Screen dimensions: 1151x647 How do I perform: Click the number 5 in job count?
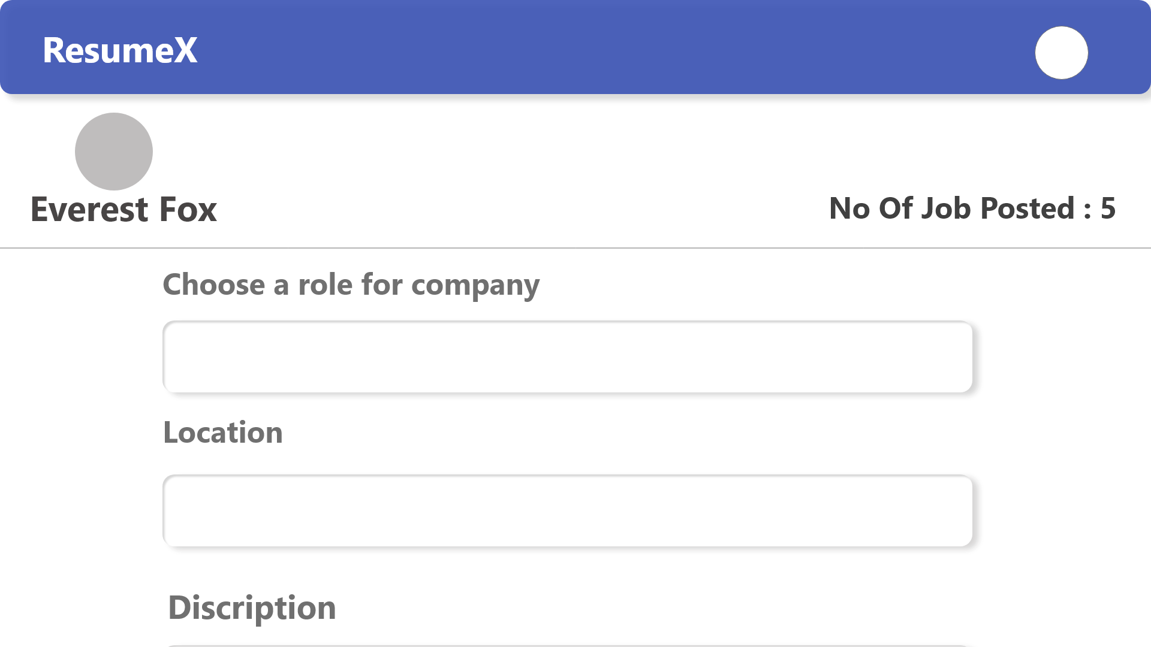1108,208
